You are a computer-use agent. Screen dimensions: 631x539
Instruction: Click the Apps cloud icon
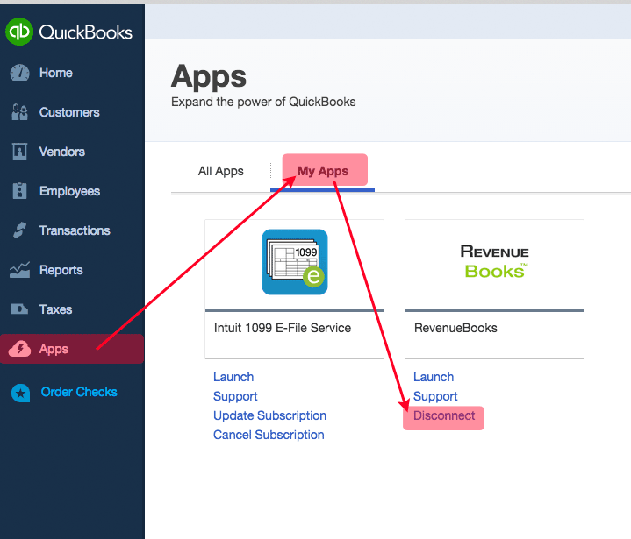19,349
